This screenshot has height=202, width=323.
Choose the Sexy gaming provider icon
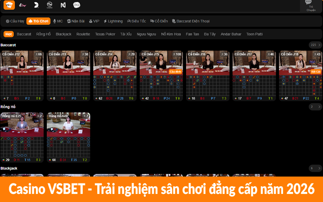(x=23, y=5)
